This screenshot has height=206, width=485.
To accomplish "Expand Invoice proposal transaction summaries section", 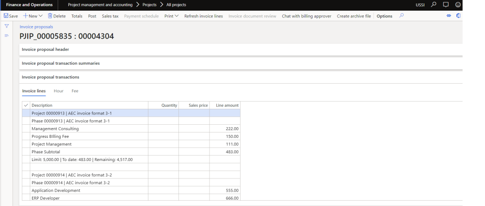I will (241, 63).
